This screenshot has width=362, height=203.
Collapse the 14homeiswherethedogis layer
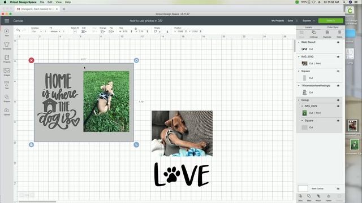[299, 86]
